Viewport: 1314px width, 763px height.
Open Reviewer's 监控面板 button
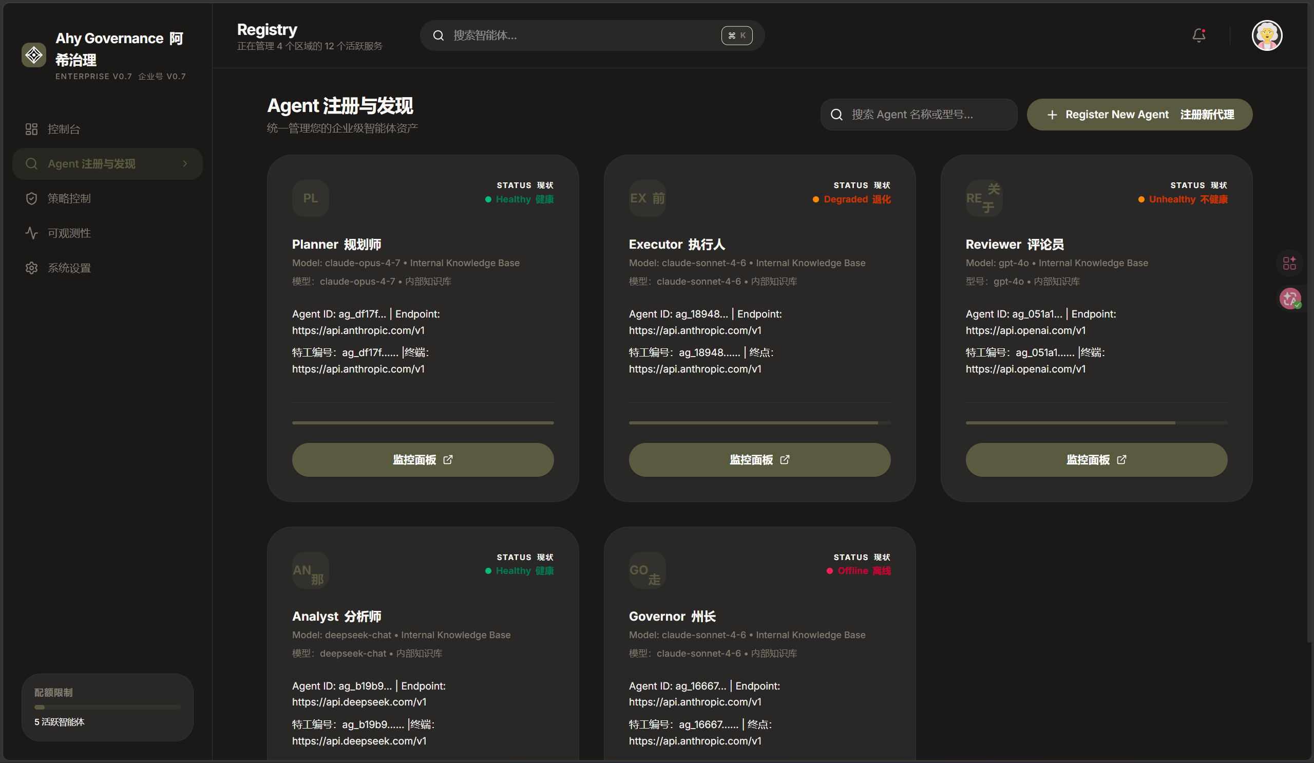1097,459
